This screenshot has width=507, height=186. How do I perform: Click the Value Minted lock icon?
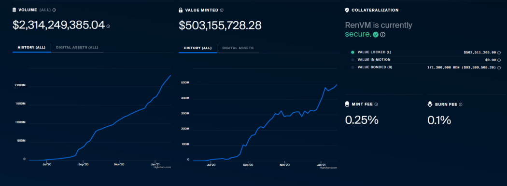pyautogui.click(x=181, y=10)
